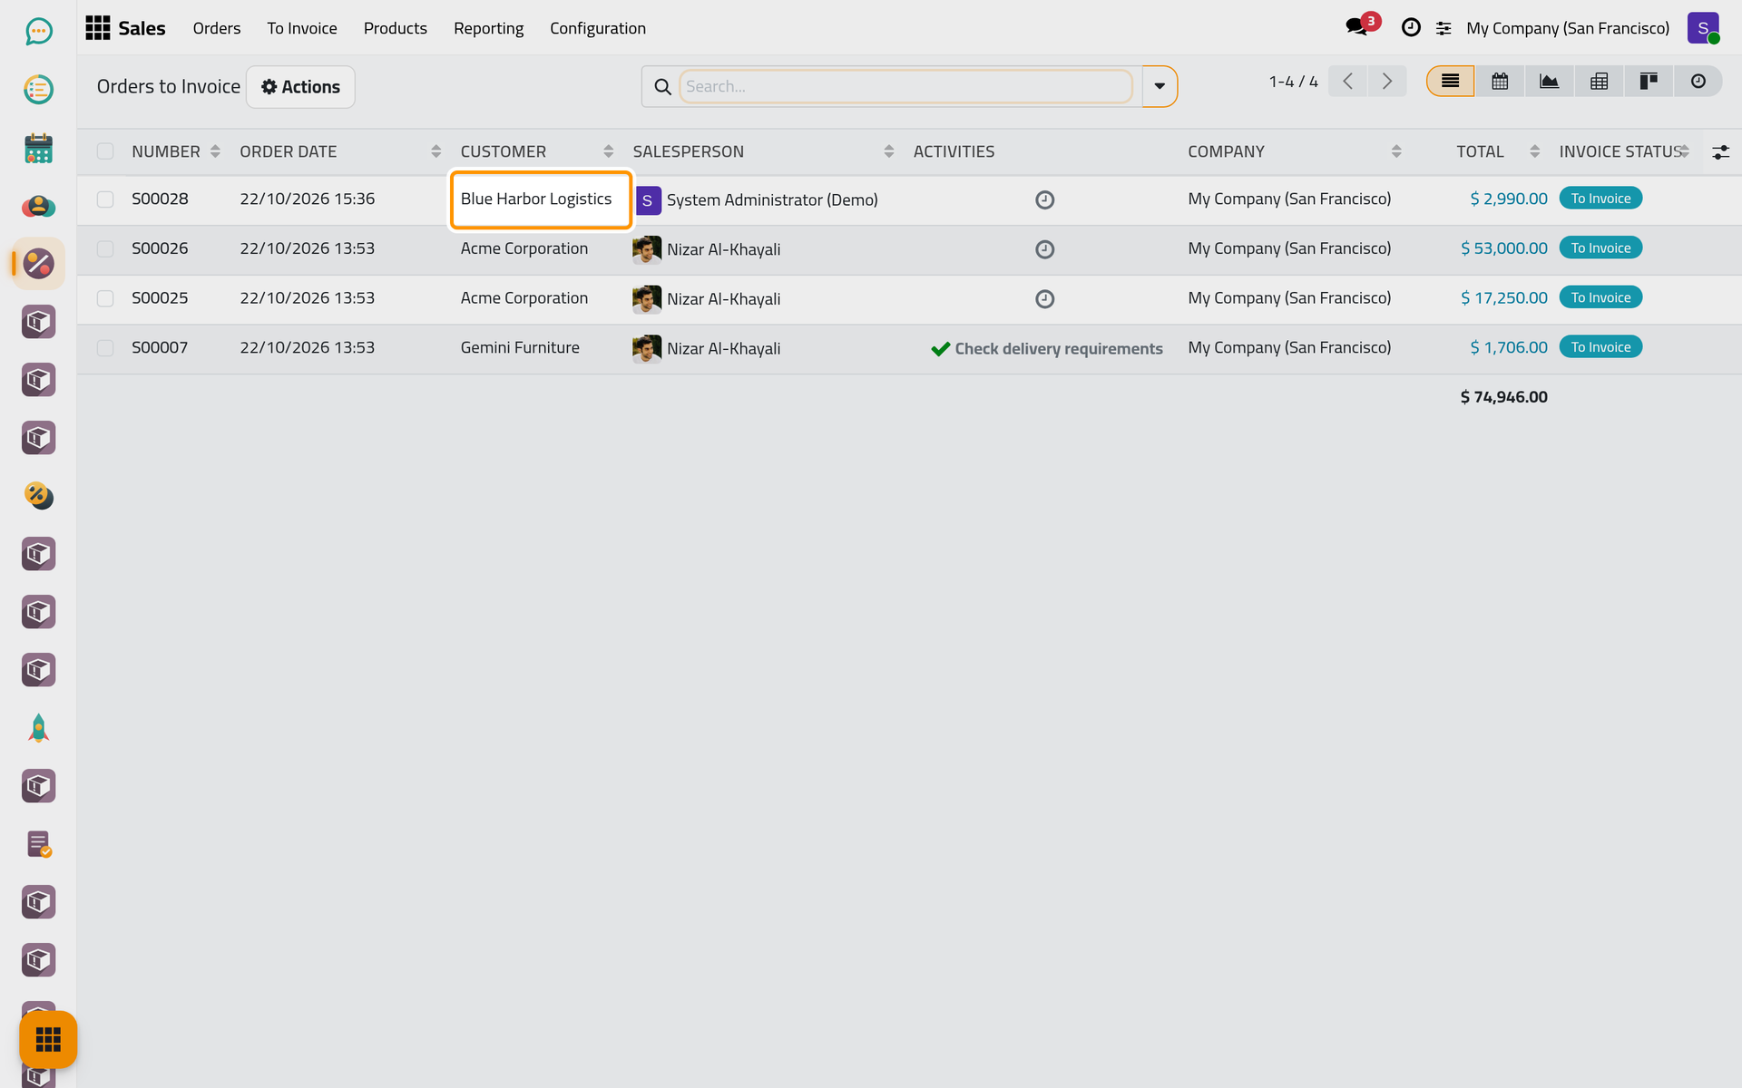Select checkbox for order S00028
Screen dimensions: 1742x1088
coord(105,199)
